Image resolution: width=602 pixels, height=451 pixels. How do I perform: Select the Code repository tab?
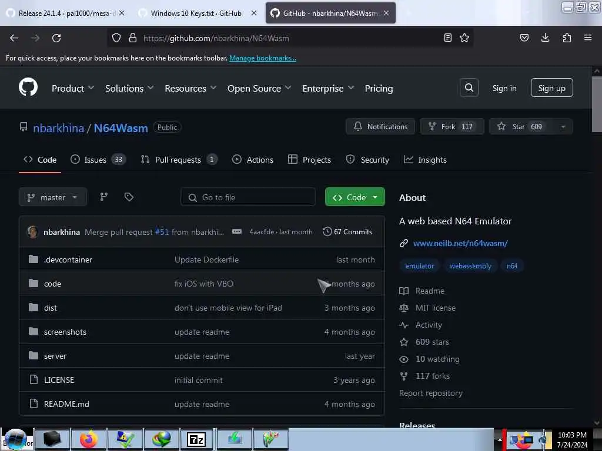tap(40, 160)
